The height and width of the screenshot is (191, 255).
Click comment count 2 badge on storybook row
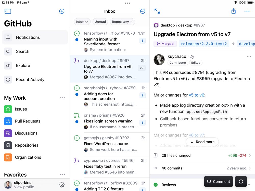click(x=143, y=95)
